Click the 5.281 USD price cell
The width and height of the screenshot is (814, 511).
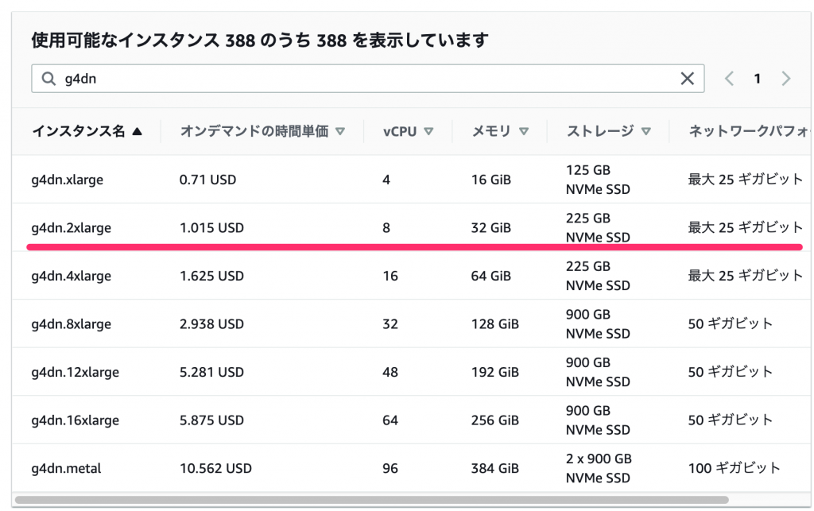point(211,372)
